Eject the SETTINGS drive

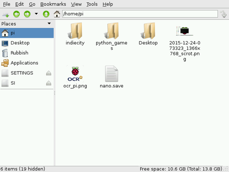[49, 73]
